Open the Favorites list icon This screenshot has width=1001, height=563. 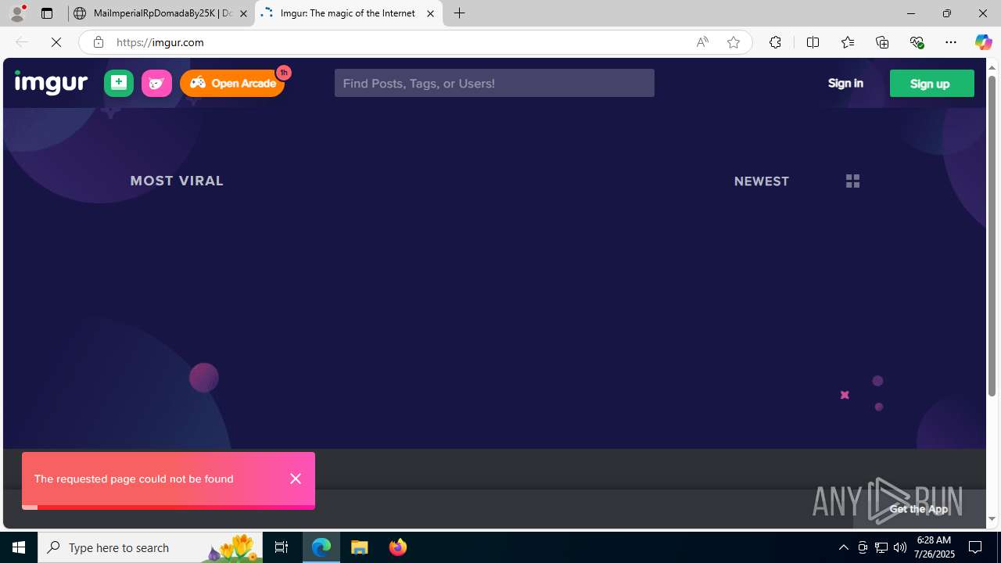pos(848,42)
